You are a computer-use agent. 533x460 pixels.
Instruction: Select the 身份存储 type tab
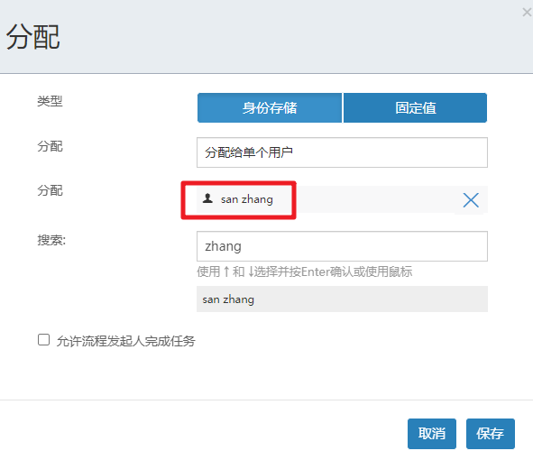click(270, 107)
